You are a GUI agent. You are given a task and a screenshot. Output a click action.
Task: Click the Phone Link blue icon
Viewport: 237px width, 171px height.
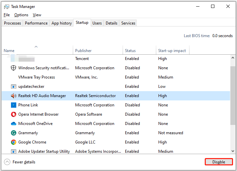(x=13, y=105)
